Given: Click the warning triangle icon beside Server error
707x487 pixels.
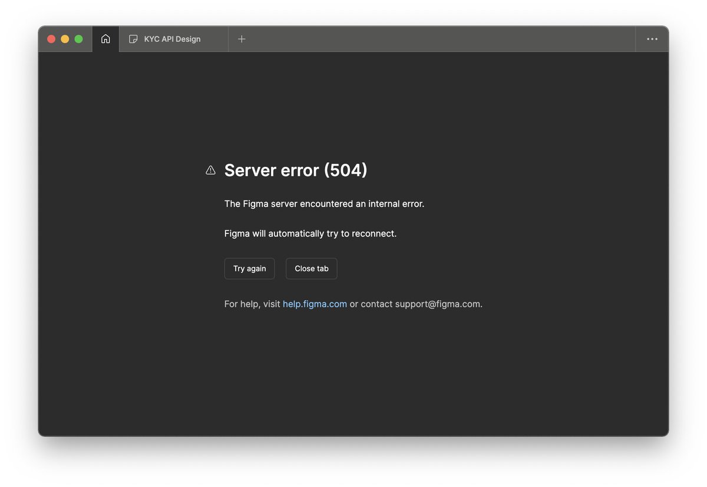Looking at the screenshot, I should click(x=210, y=170).
